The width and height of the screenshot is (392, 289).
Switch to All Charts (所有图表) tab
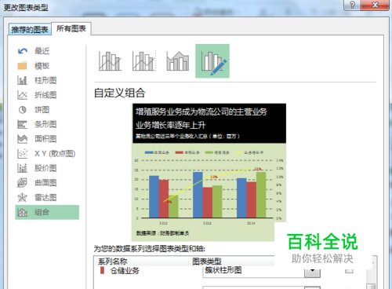71,28
